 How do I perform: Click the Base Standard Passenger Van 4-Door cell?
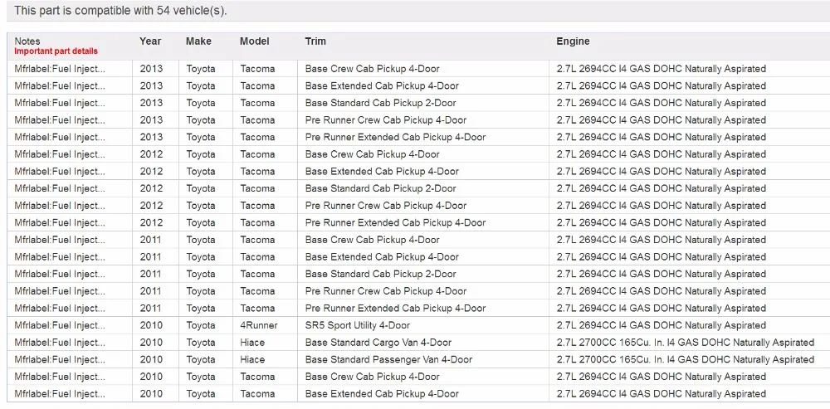click(x=388, y=360)
